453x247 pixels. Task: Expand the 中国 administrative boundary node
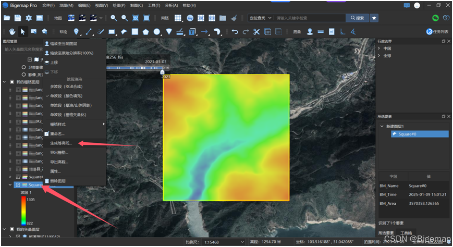(x=379, y=48)
